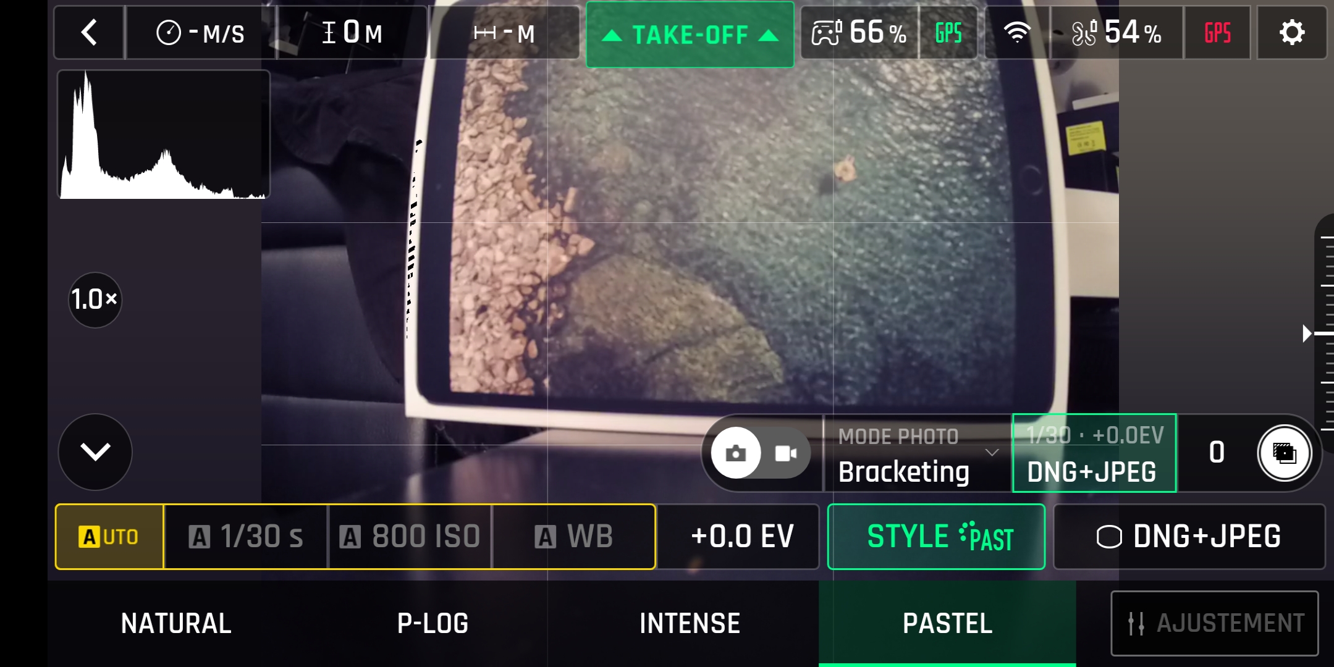Open settings with the gear icon
The height and width of the screenshot is (667, 1334).
[1291, 33]
